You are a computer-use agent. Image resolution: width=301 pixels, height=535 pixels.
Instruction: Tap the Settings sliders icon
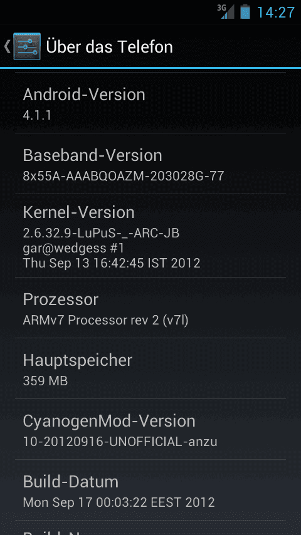27,46
